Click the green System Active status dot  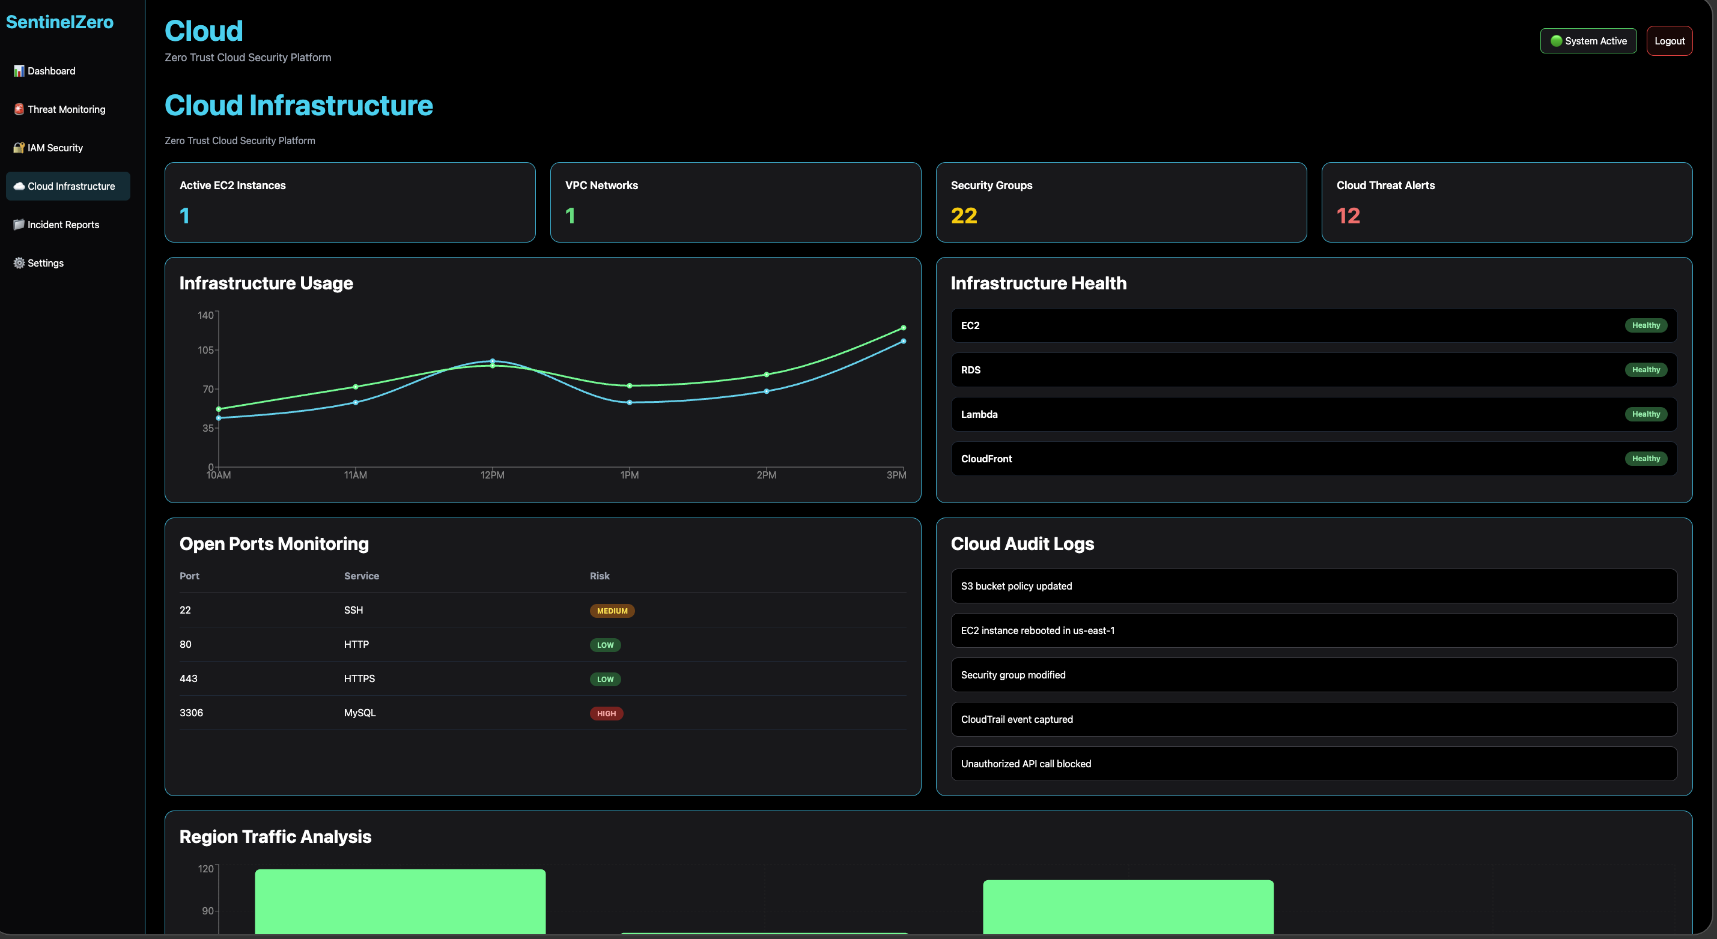click(1556, 41)
